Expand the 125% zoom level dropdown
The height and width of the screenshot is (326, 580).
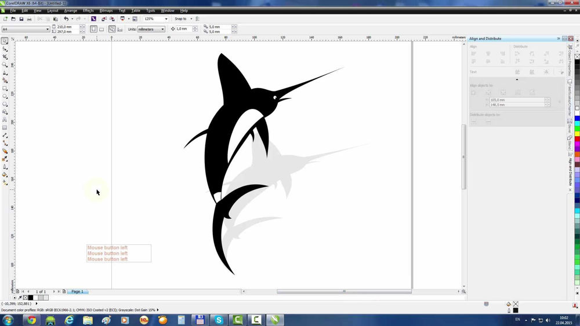(x=155, y=19)
